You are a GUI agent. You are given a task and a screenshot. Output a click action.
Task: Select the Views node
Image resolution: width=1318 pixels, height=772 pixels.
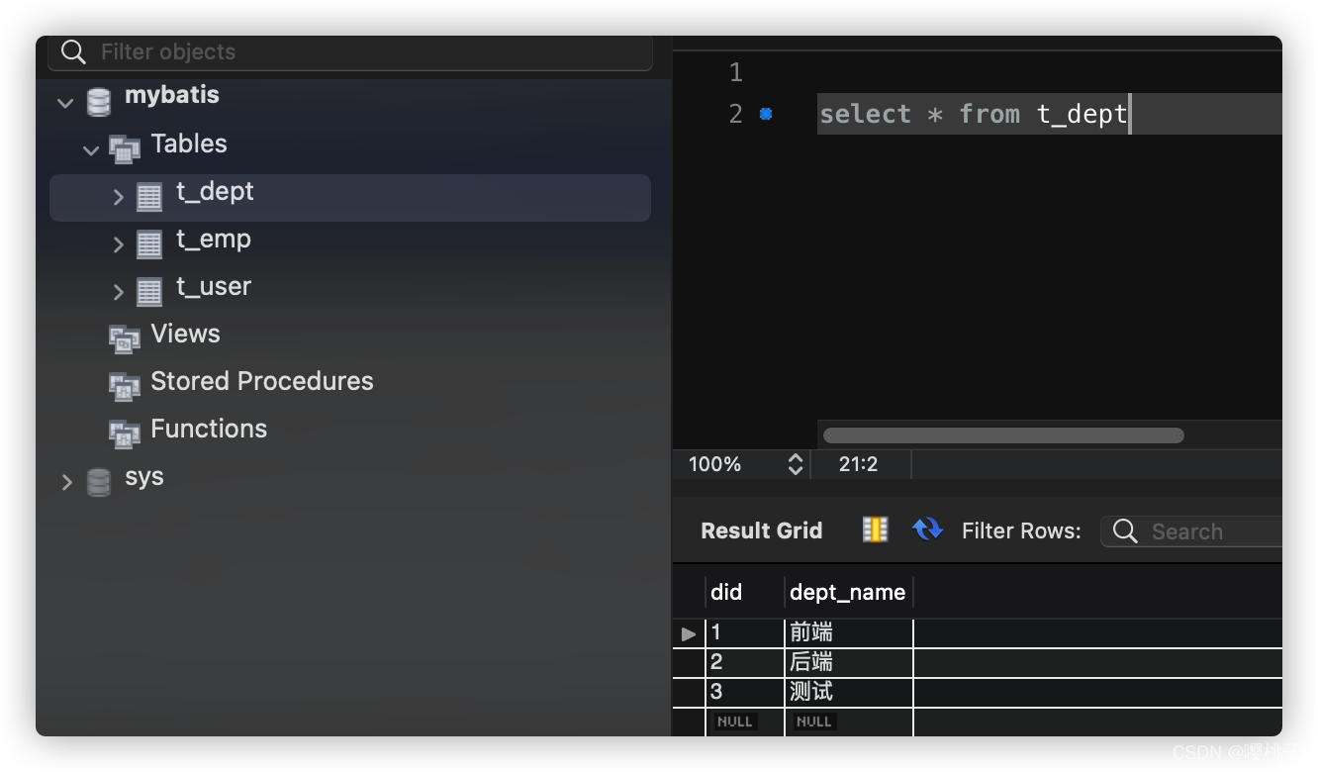click(185, 335)
